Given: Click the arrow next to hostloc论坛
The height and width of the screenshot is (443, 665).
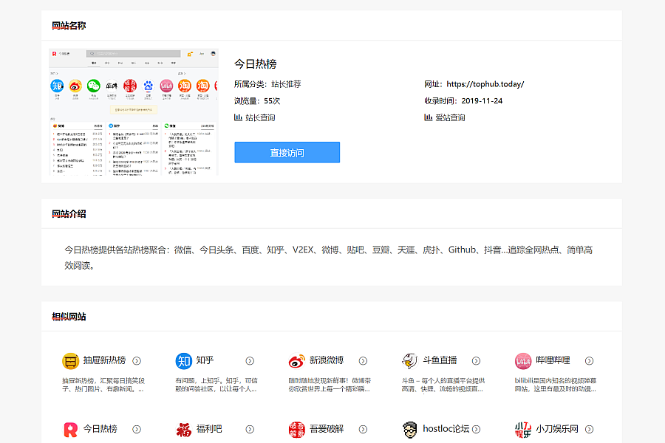Looking at the screenshot, I should [477, 430].
